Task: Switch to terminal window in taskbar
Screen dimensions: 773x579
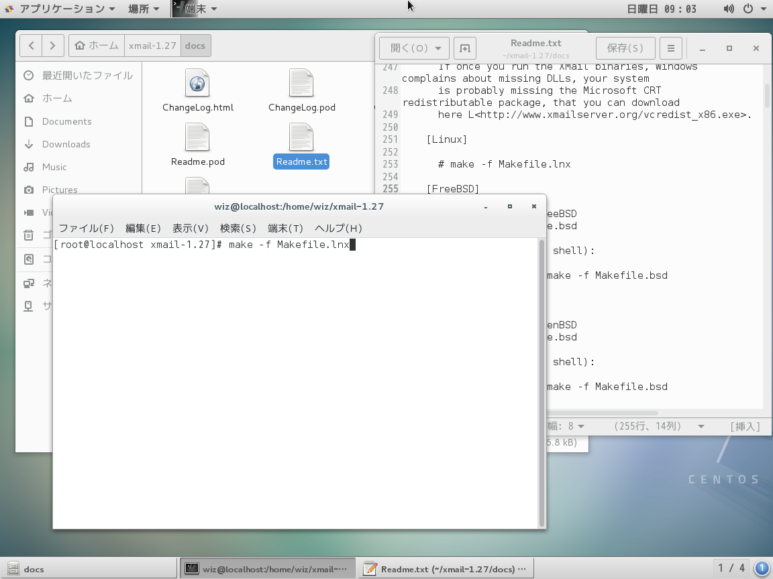Action: [268, 569]
